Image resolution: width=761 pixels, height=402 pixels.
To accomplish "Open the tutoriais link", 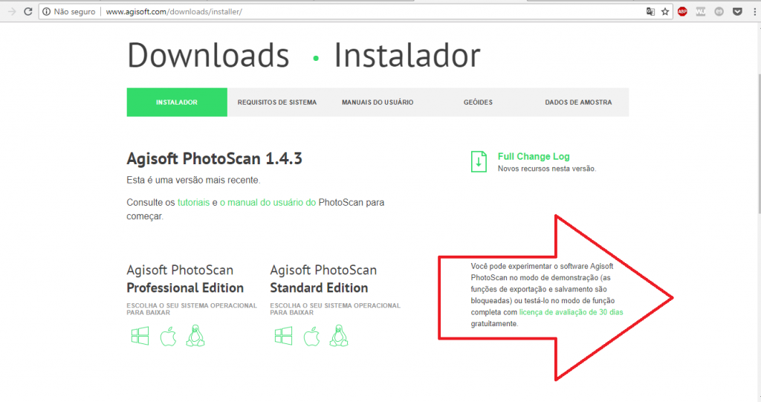I will (x=194, y=202).
